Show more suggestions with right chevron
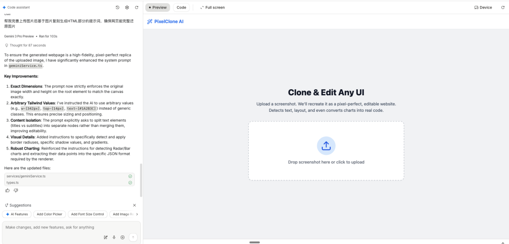This screenshot has height=244, width=509. pos(137,214)
